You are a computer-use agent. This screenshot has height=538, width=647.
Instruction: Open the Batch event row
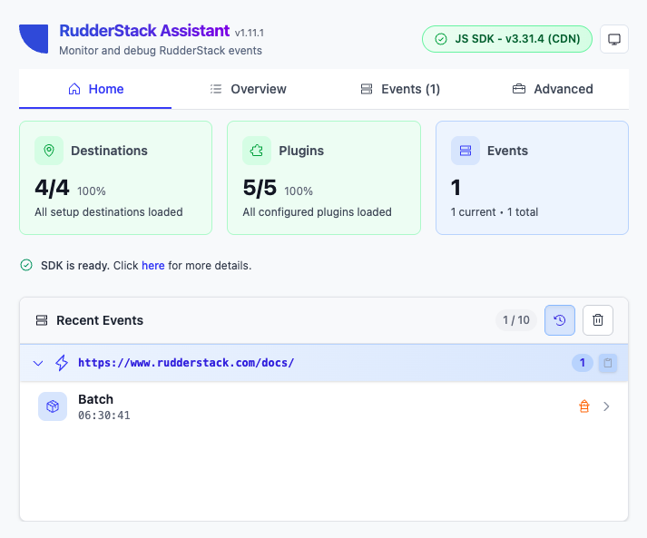[324, 406]
